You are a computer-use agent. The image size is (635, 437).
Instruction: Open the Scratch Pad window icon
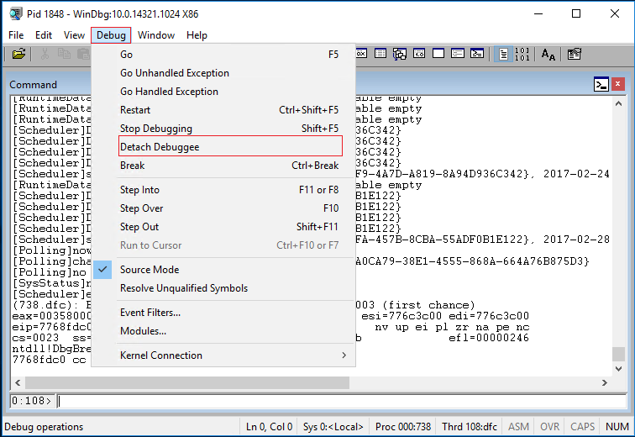pyautogui.click(x=438, y=54)
